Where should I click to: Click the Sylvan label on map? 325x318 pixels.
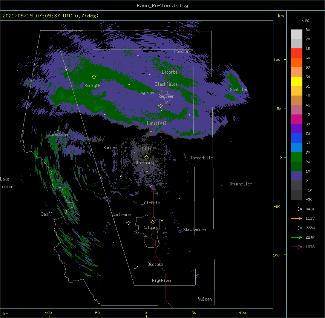coord(147,93)
